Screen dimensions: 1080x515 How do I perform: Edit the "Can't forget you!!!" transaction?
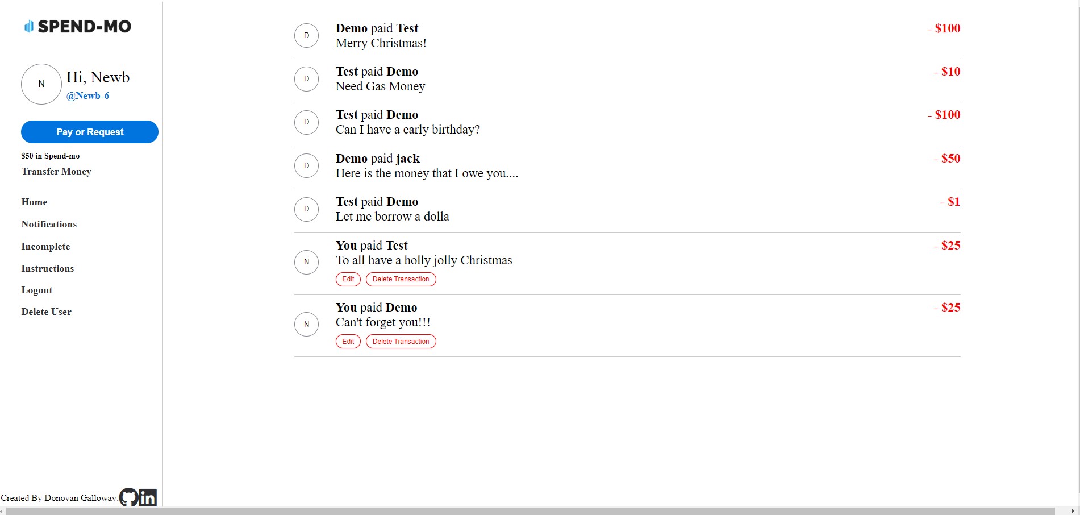tap(348, 342)
